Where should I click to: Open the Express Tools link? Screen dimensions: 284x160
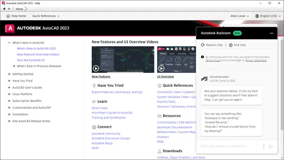[166, 101]
